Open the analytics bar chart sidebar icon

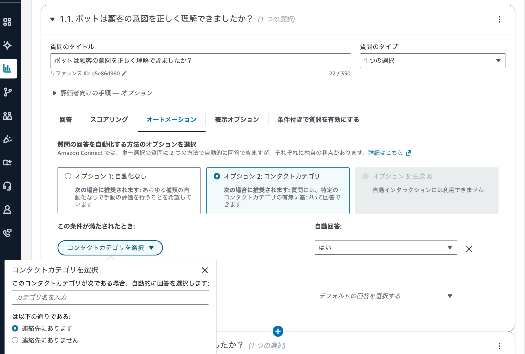8,68
